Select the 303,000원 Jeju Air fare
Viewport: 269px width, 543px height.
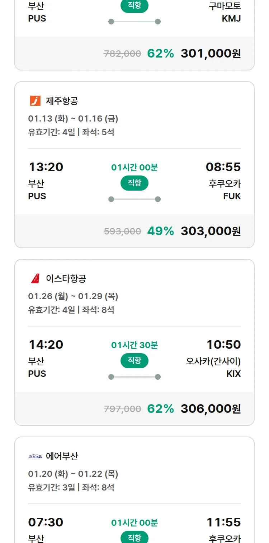point(211,231)
